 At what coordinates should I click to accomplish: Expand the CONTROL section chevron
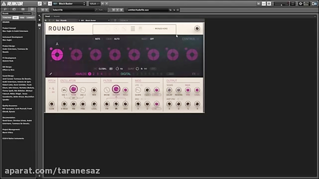pyautogui.click(x=198, y=39)
